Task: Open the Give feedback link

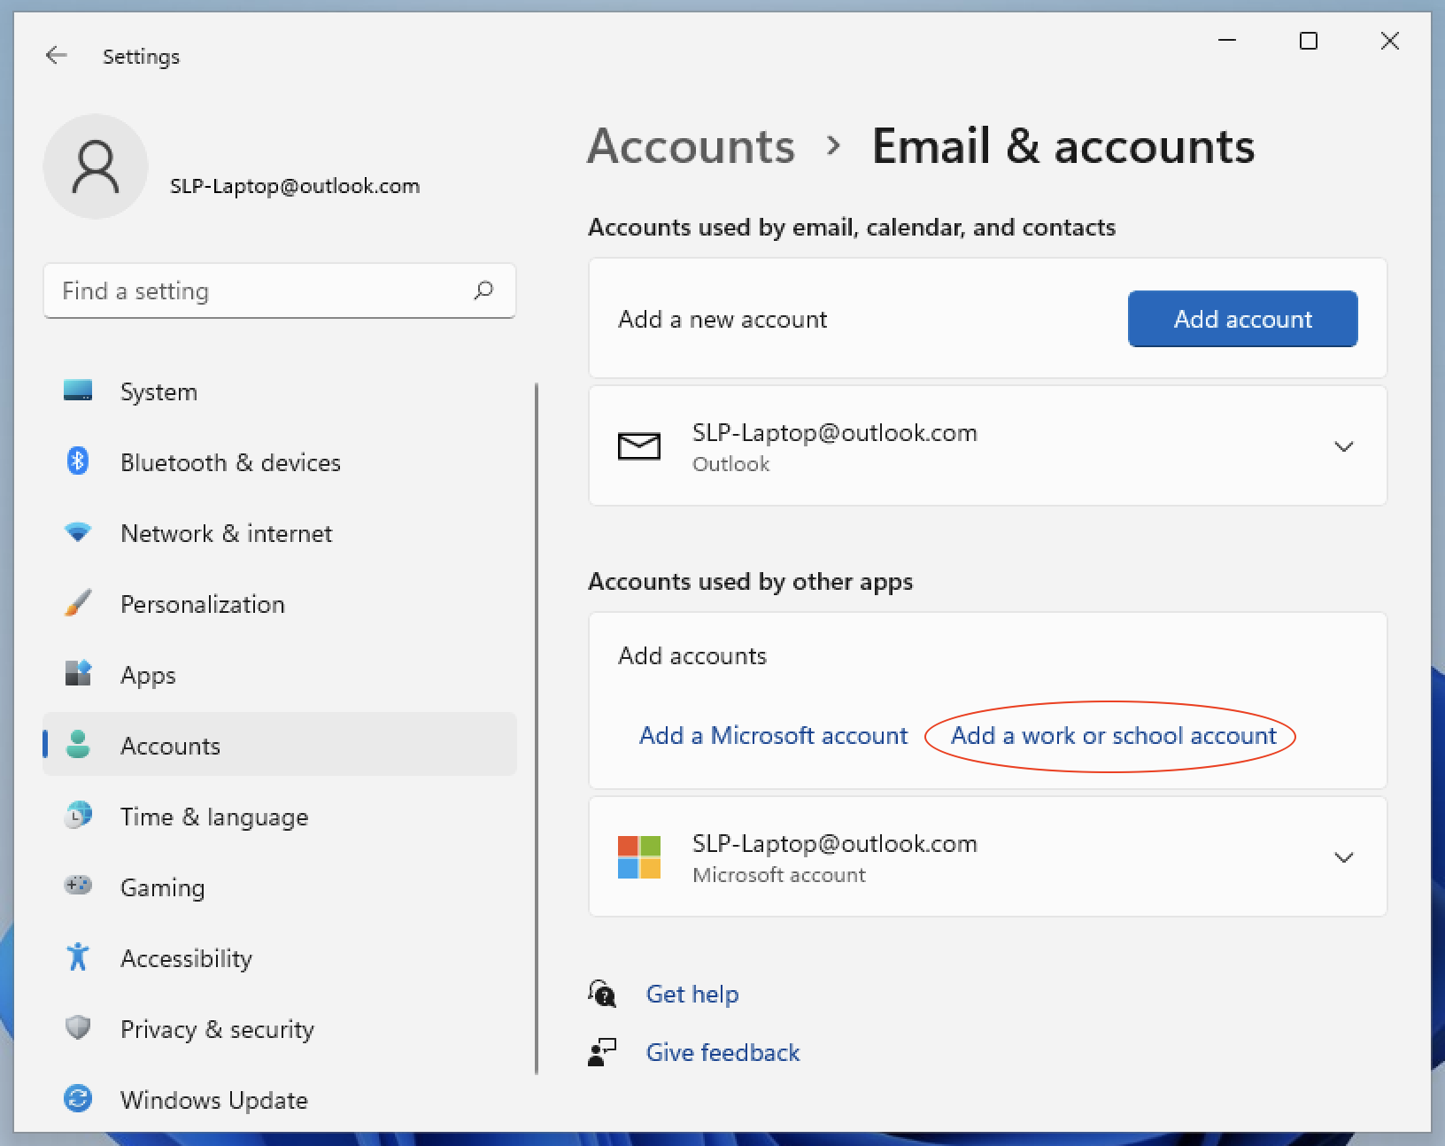Action: pyautogui.click(x=722, y=1052)
